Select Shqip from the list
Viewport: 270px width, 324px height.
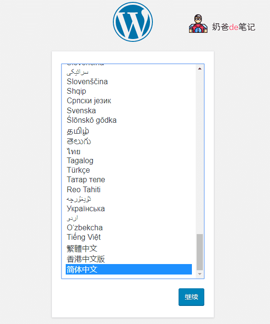129,91
